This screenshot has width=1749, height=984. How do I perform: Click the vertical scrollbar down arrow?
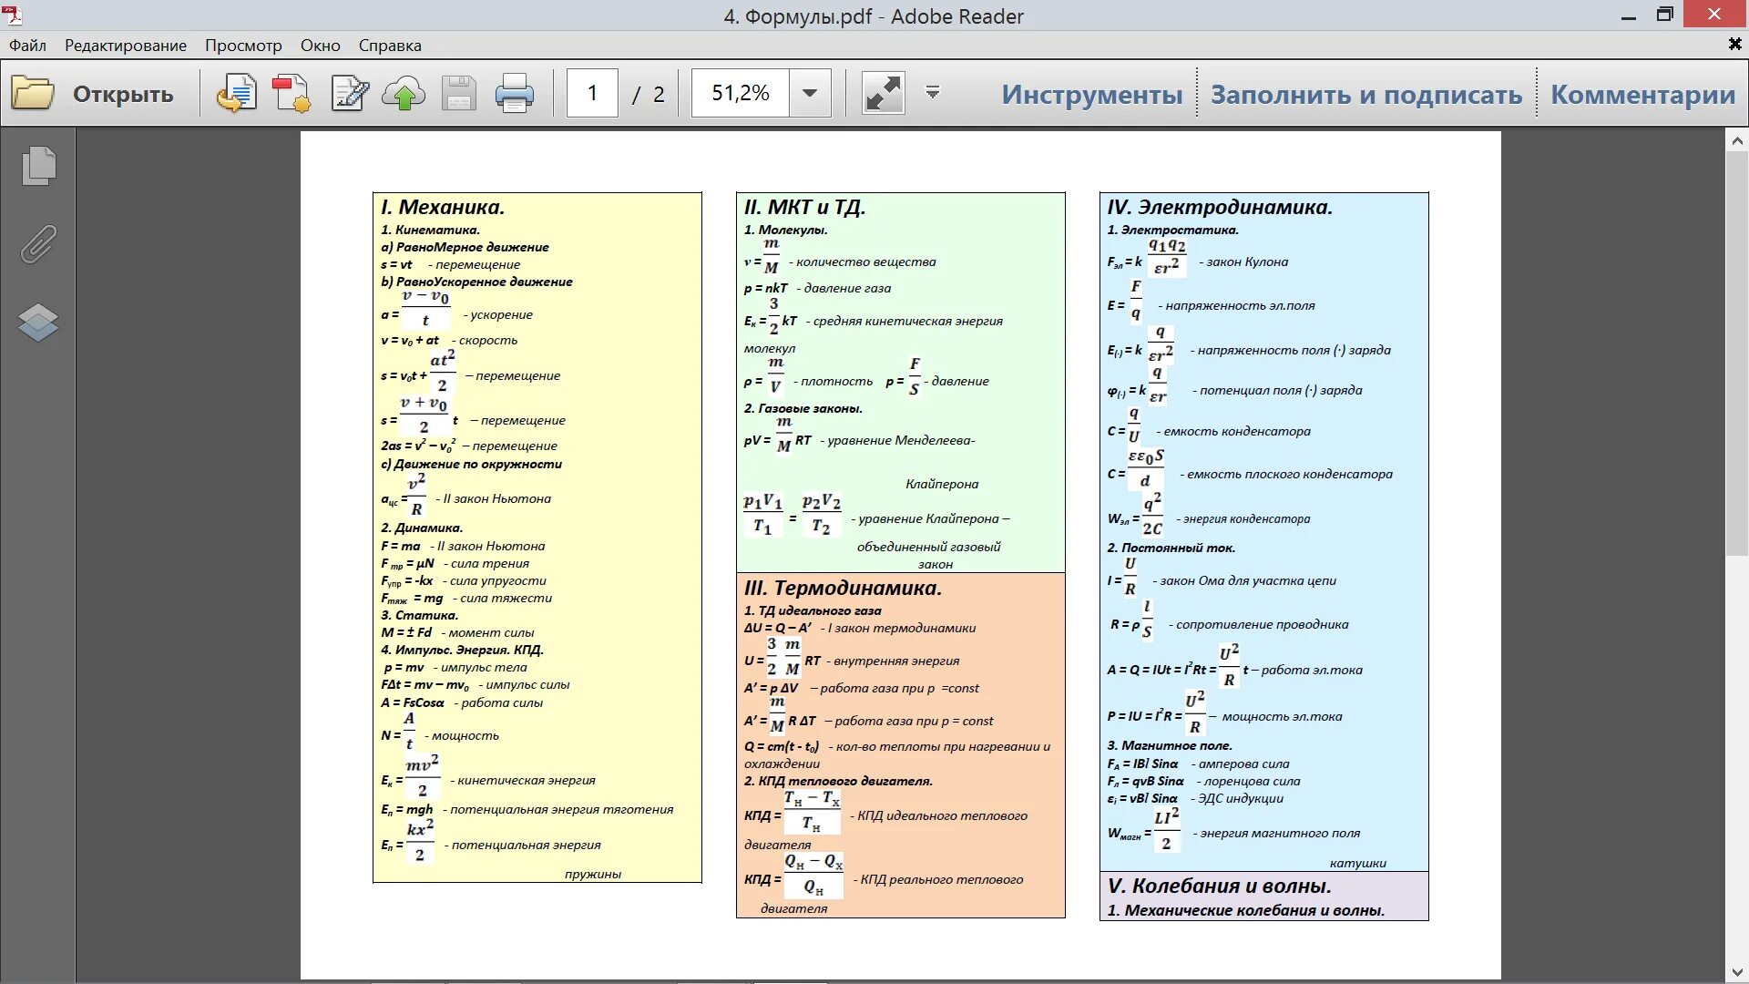tap(1737, 972)
